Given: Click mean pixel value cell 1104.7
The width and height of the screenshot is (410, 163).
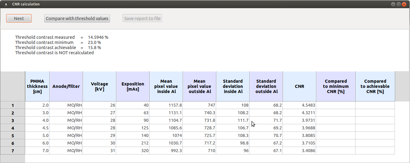Looking at the screenshot, I should 166,121.
